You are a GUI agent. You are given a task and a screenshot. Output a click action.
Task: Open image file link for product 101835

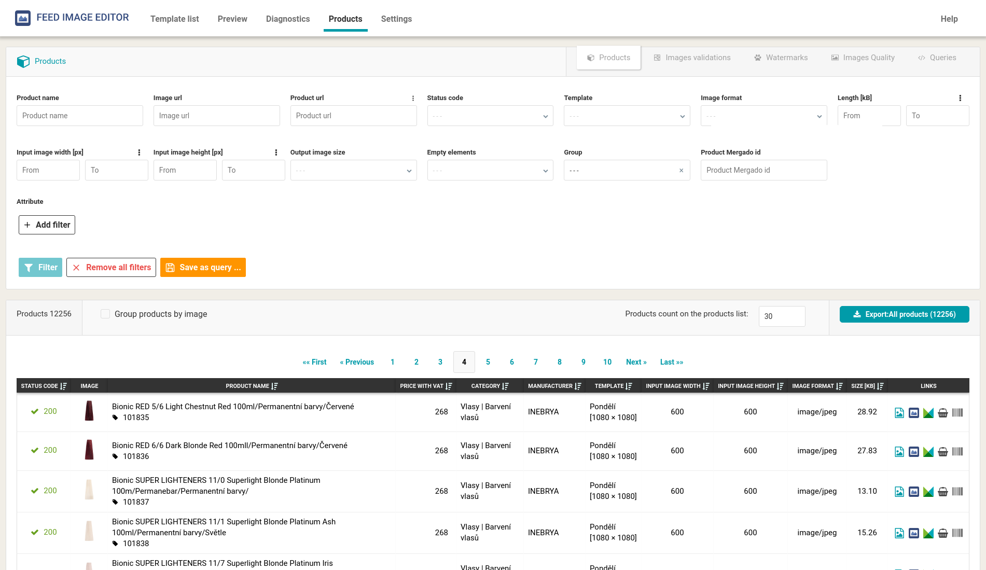coord(899,413)
